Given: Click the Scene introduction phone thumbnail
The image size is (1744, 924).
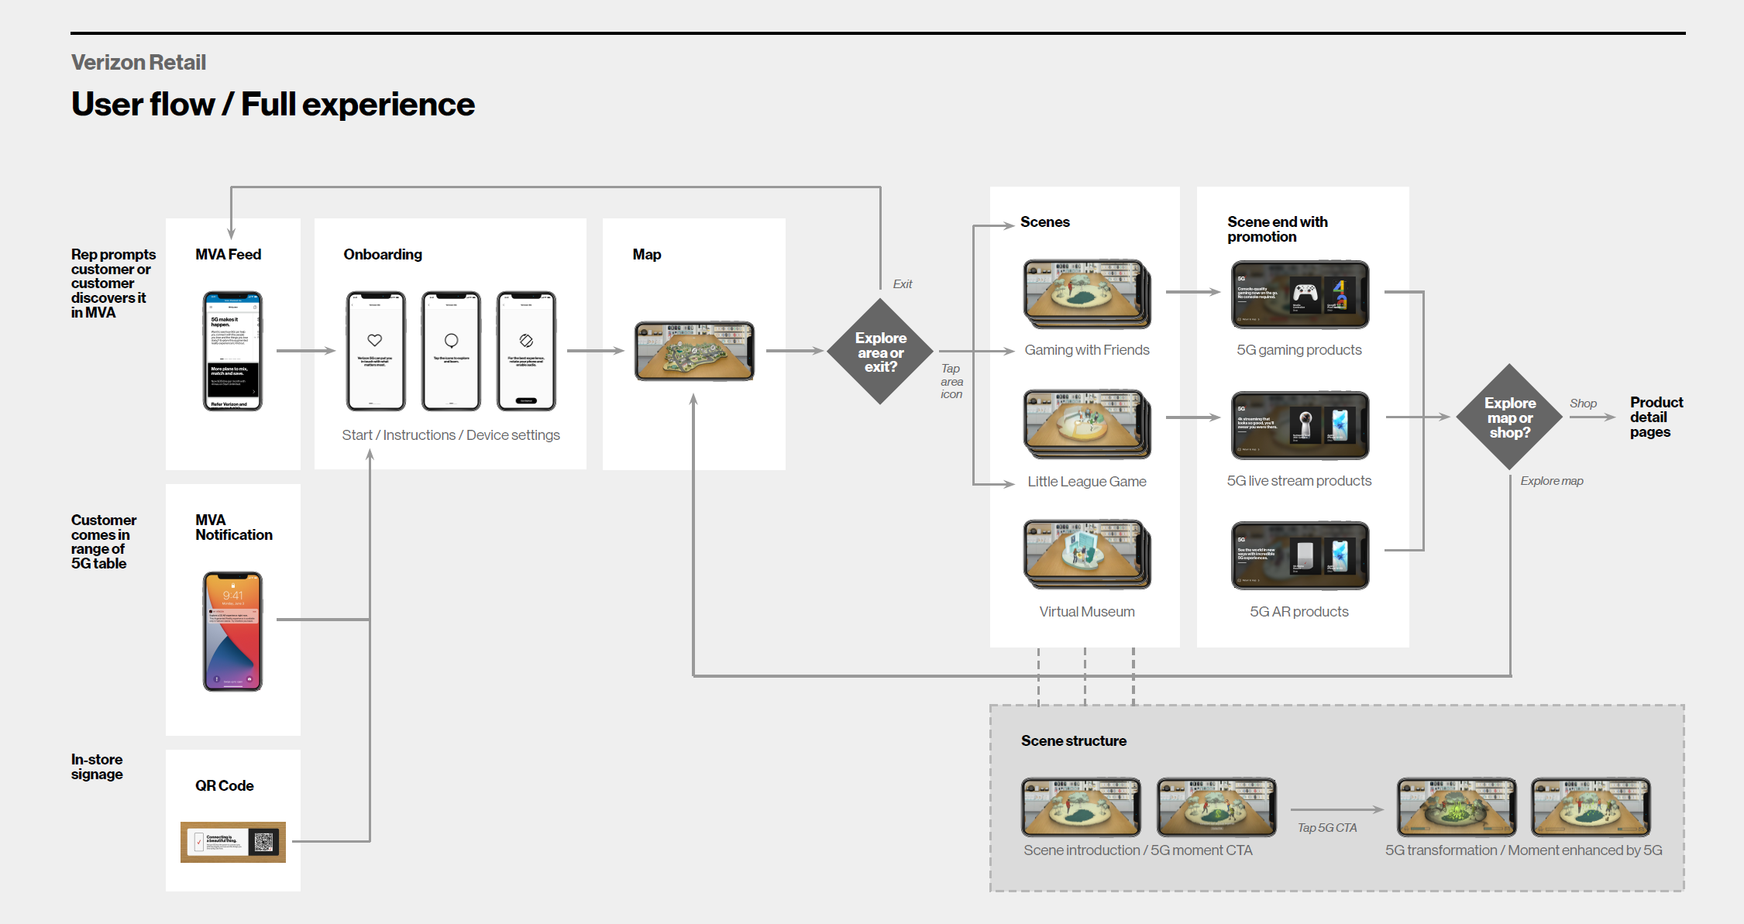Looking at the screenshot, I should (1081, 807).
